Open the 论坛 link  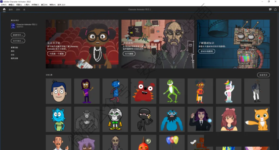[x=13, y=55]
